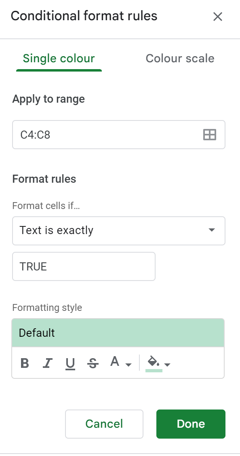The height and width of the screenshot is (456, 240).
Task: Expand the fill colour dropdown arrow
Action: click(x=167, y=365)
